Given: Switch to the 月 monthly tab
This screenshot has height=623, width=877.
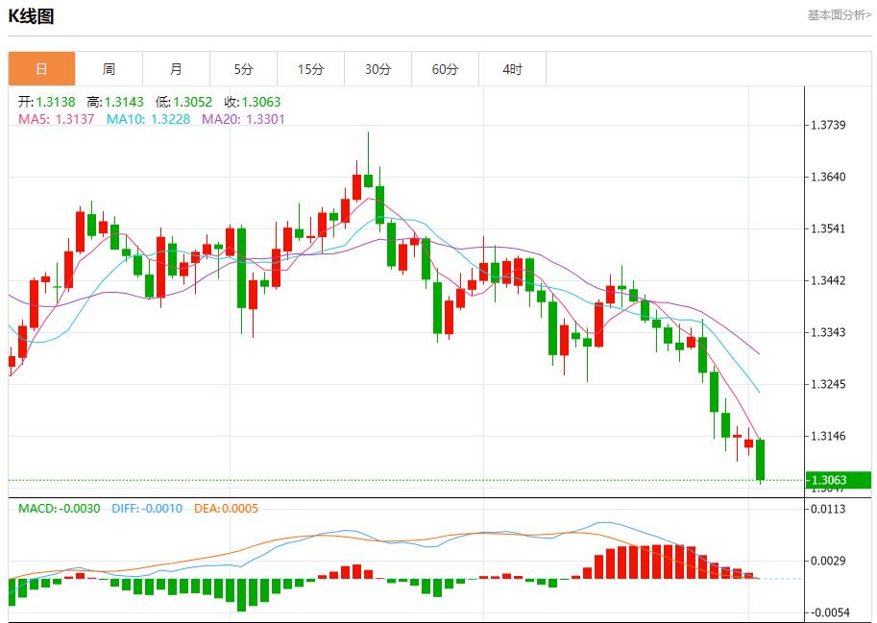Looking at the screenshot, I should coord(176,69).
